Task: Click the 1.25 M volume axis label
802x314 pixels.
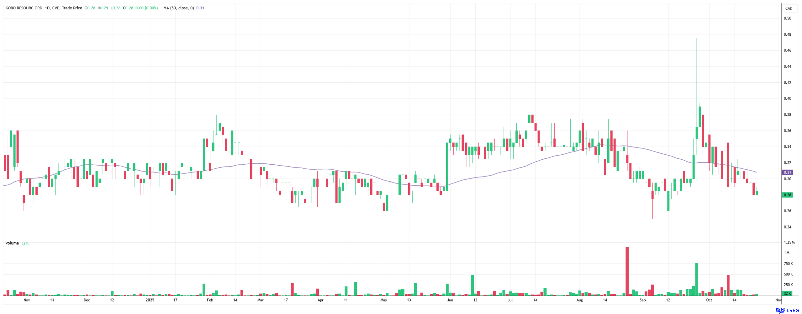Action: 789,242
